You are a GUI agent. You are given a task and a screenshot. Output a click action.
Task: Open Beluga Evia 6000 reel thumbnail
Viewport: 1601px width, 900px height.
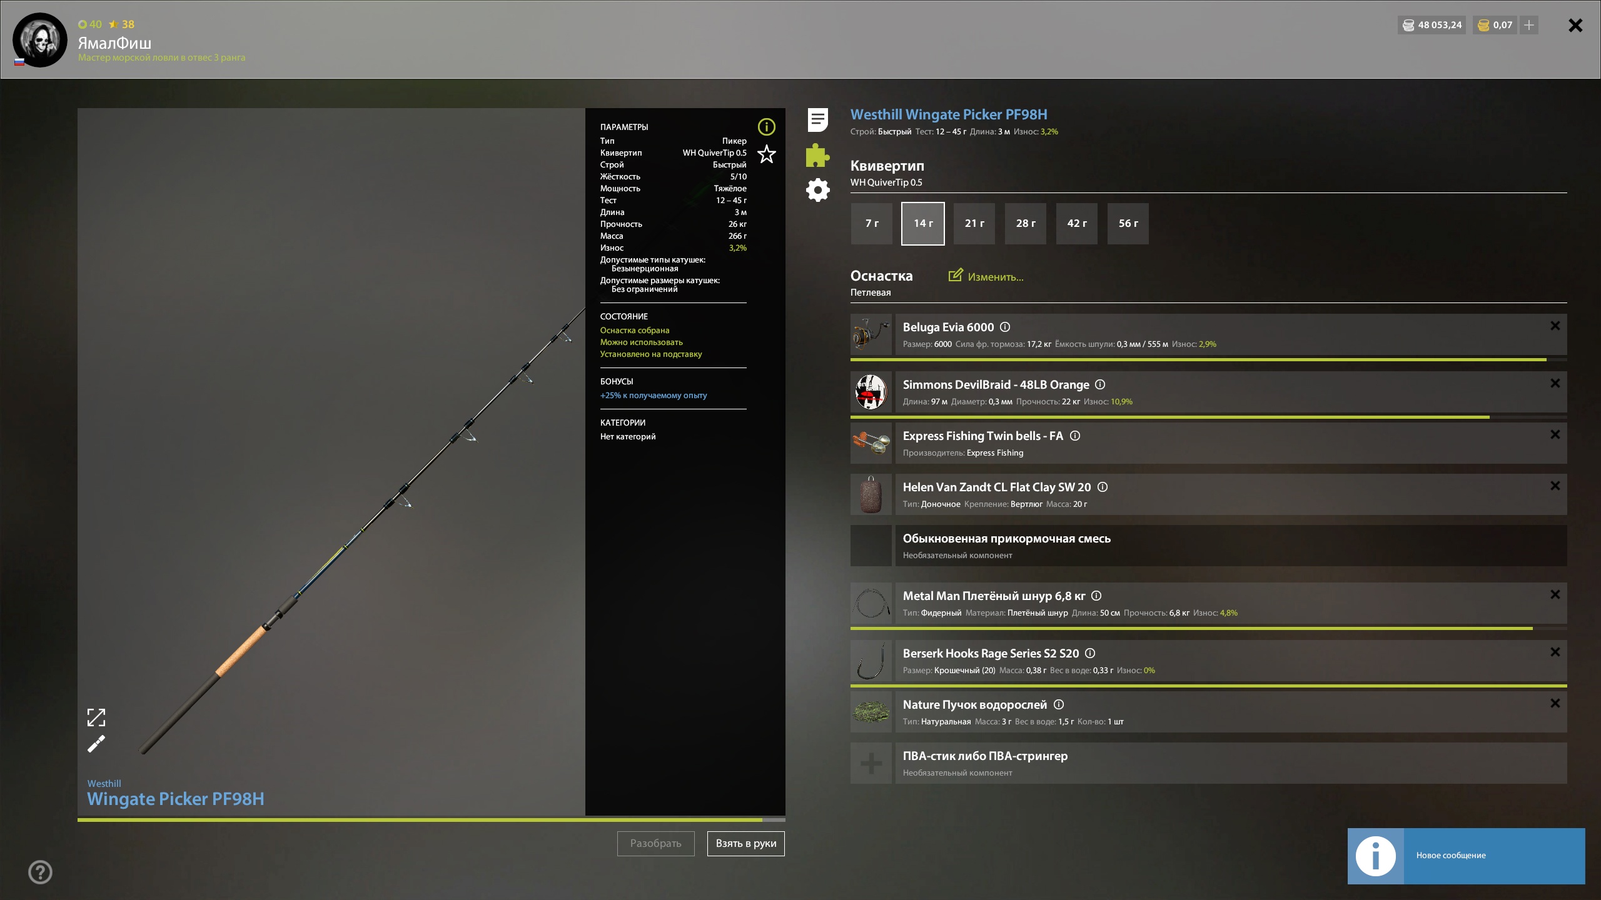click(x=871, y=334)
